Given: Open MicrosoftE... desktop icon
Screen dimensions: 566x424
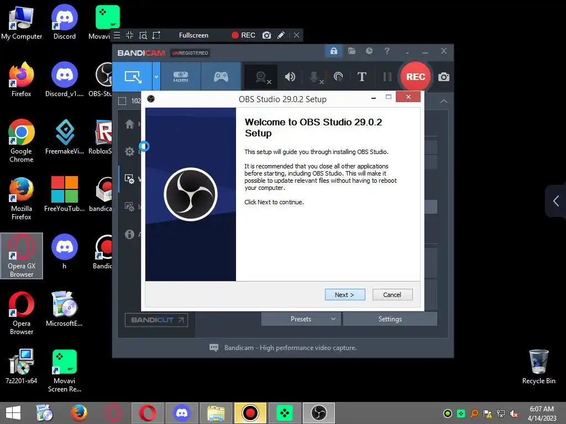Looking at the screenshot, I should point(64,310).
